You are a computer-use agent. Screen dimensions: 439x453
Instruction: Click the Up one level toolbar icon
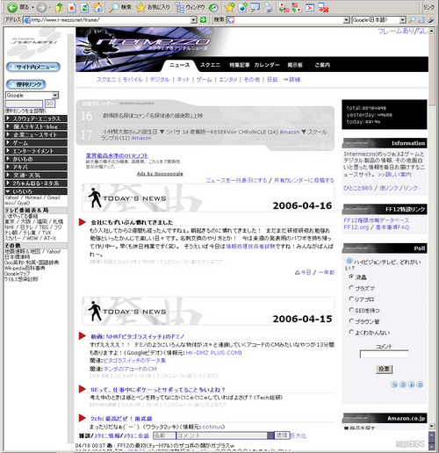click(59, 7)
